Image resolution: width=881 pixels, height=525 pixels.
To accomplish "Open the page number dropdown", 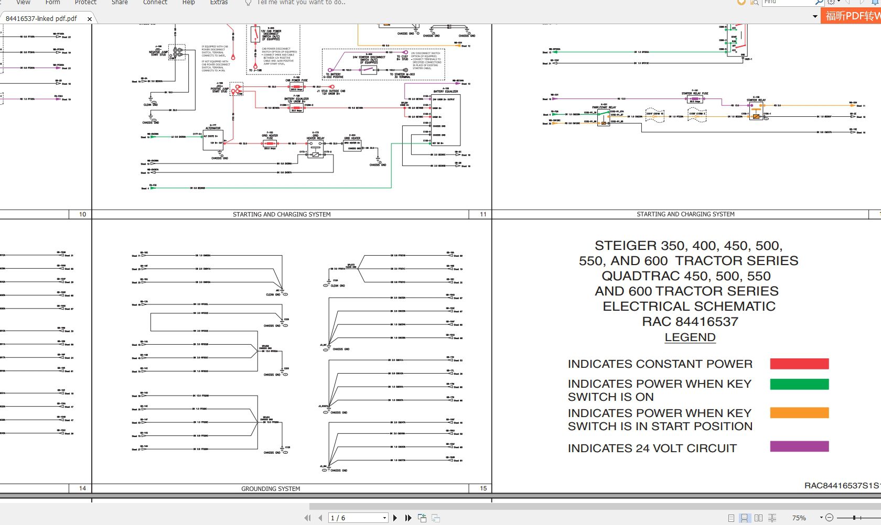I will coord(384,518).
